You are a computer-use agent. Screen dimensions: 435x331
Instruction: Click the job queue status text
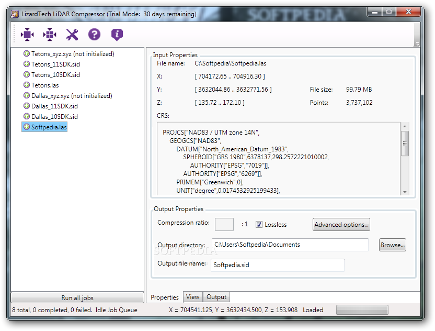point(75,310)
